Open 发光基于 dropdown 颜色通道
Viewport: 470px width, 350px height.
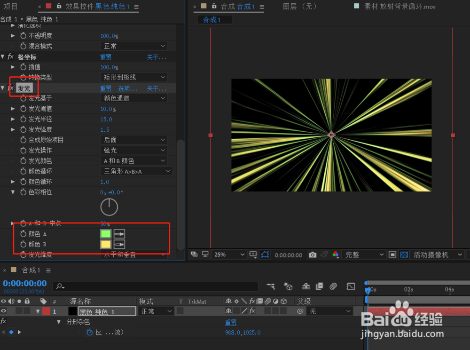pos(133,98)
